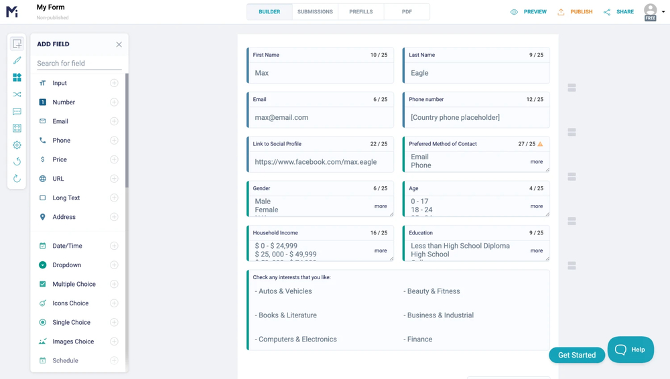Click the Preview eye button
670x379 pixels.
coord(528,12)
